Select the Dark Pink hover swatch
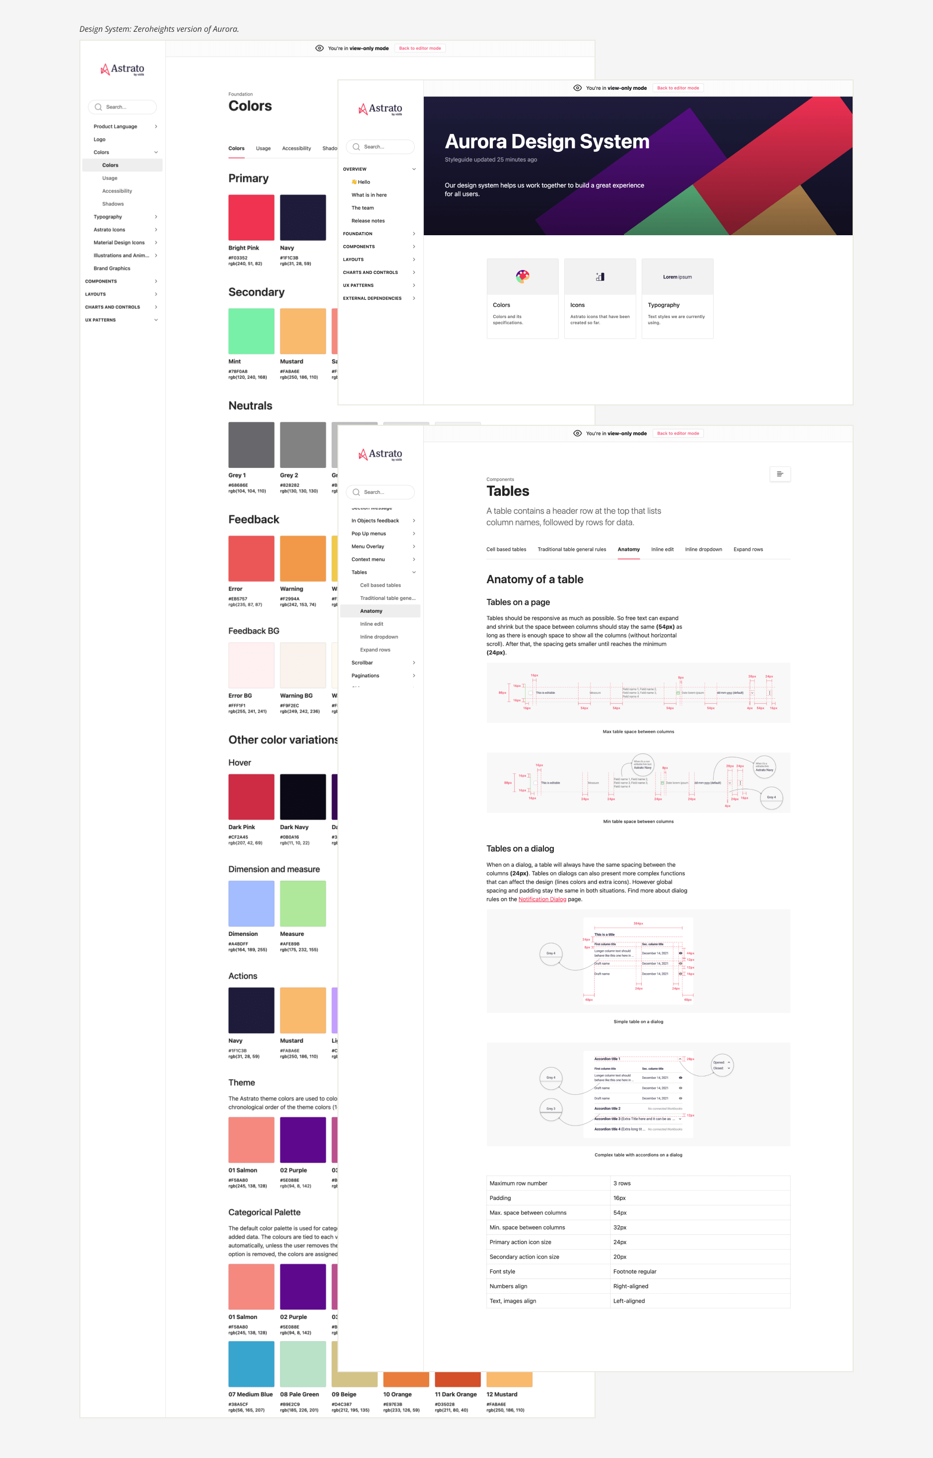933x1458 pixels. pyautogui.click(x=252, y=797)
